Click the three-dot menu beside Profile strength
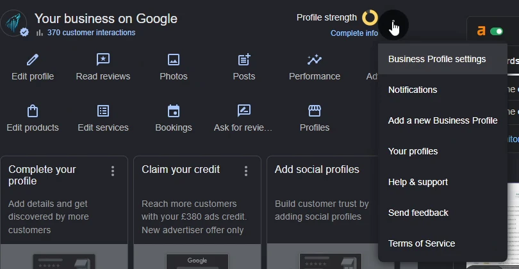Image resolution: width=519 pixels, height=269 pixels. click(393, 24)
